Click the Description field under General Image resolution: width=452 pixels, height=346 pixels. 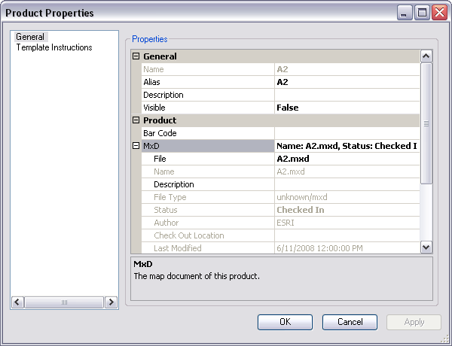[x=347, y=95]
